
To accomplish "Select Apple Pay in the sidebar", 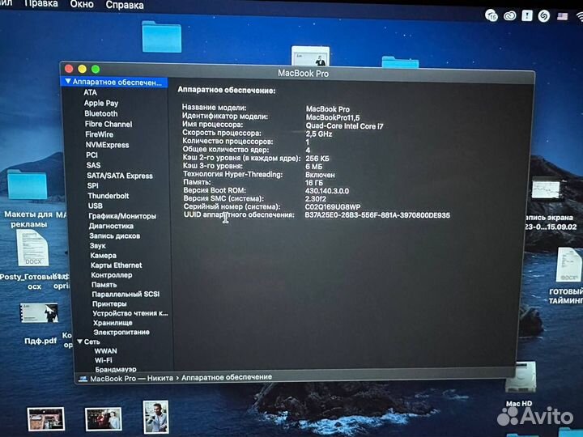I will [x=100, y=103].
